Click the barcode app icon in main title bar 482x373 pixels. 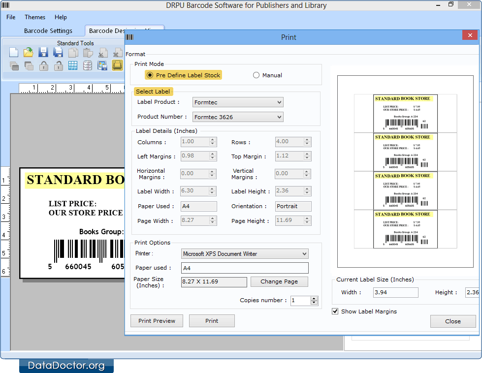[x=5, y=5]
